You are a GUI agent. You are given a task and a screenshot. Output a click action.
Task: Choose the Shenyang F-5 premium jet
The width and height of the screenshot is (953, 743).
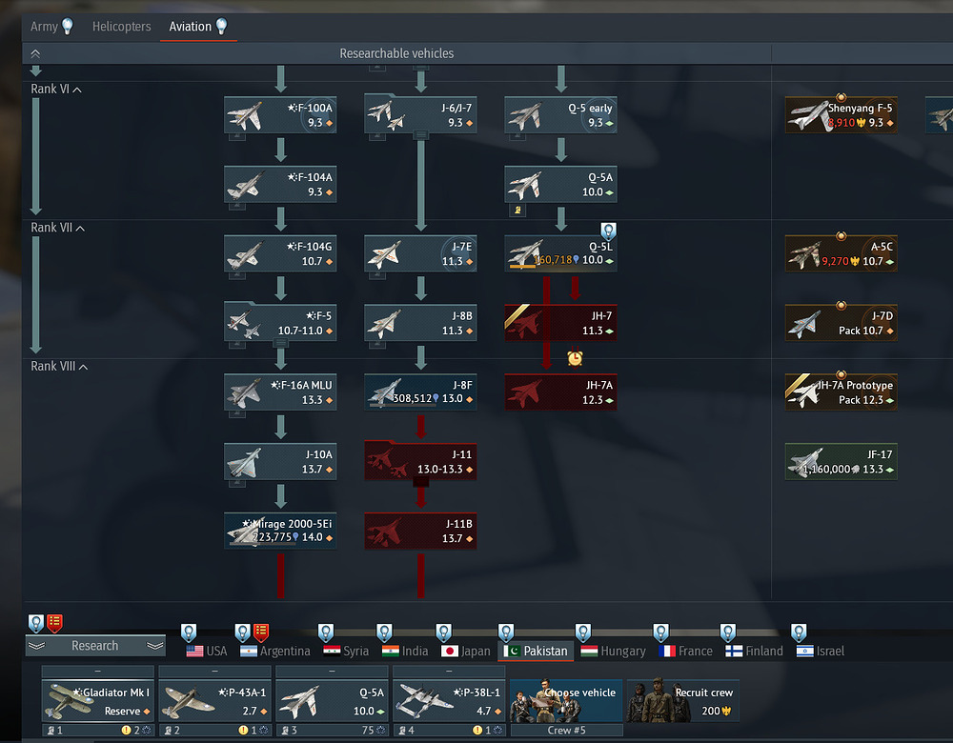tap(841, 115)
